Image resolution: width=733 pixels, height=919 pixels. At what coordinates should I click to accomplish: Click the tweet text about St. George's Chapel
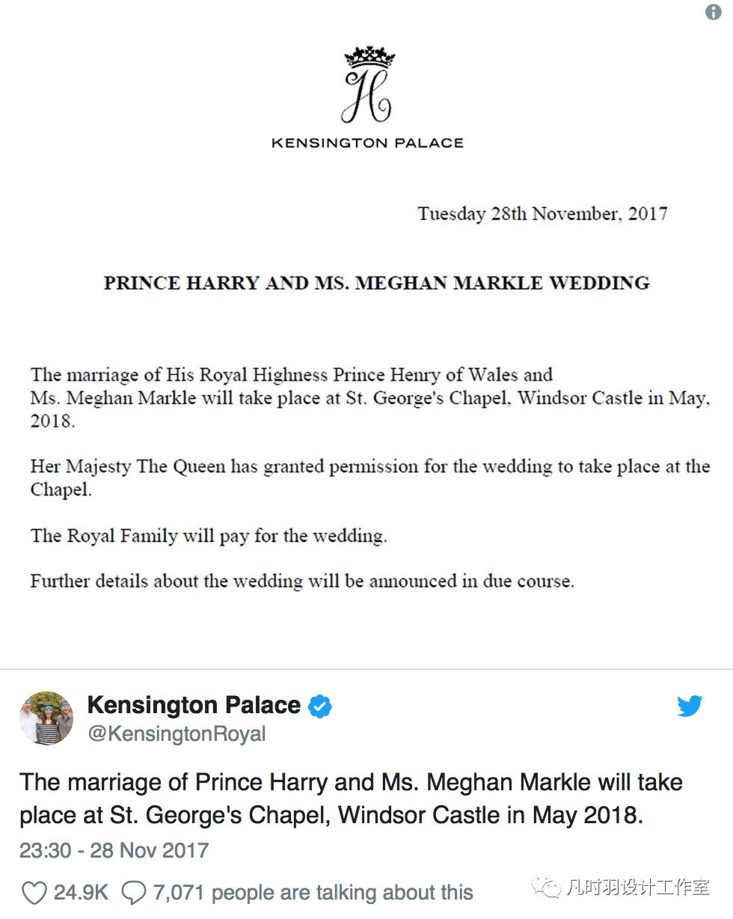[x=351, y=799]
